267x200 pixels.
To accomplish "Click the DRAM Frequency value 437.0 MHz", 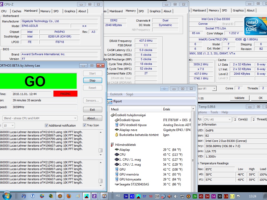I will point(146,41).
